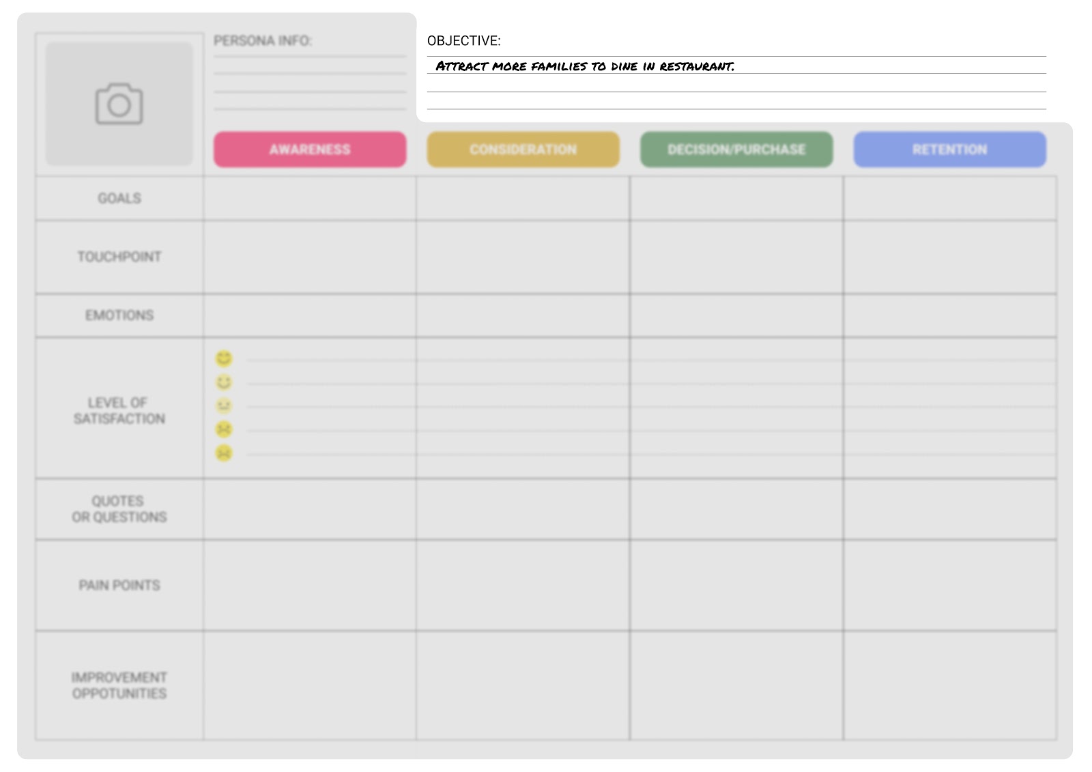Screen dimensions: 1092x772
Task: Select the neutral face in the middle
Action: pyautogui.click(x=224, y=405)
